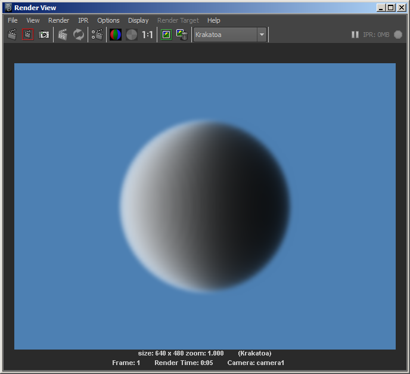
Task: Open the View menu
Action: (33, 20)
